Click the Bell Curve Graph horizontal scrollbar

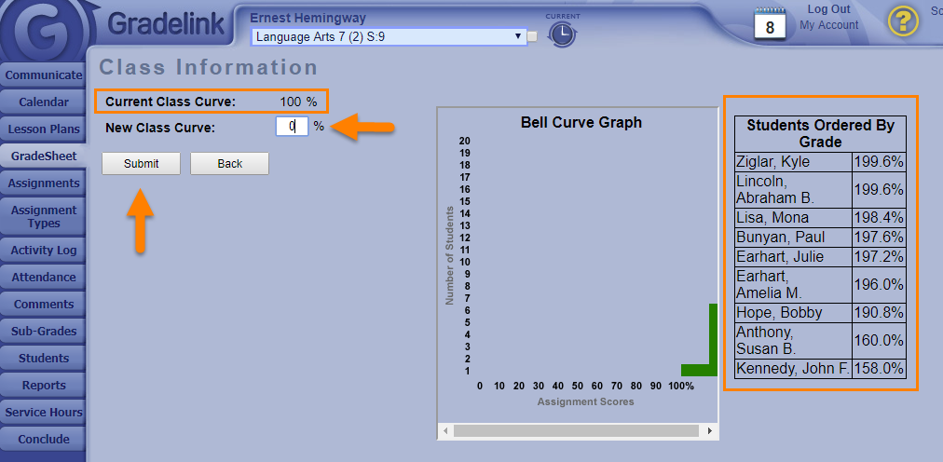(x=575, y=431)
